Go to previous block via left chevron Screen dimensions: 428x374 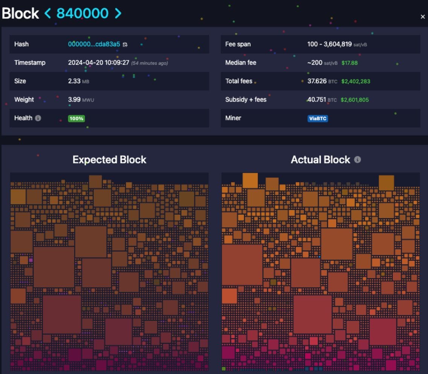(48, 13)
